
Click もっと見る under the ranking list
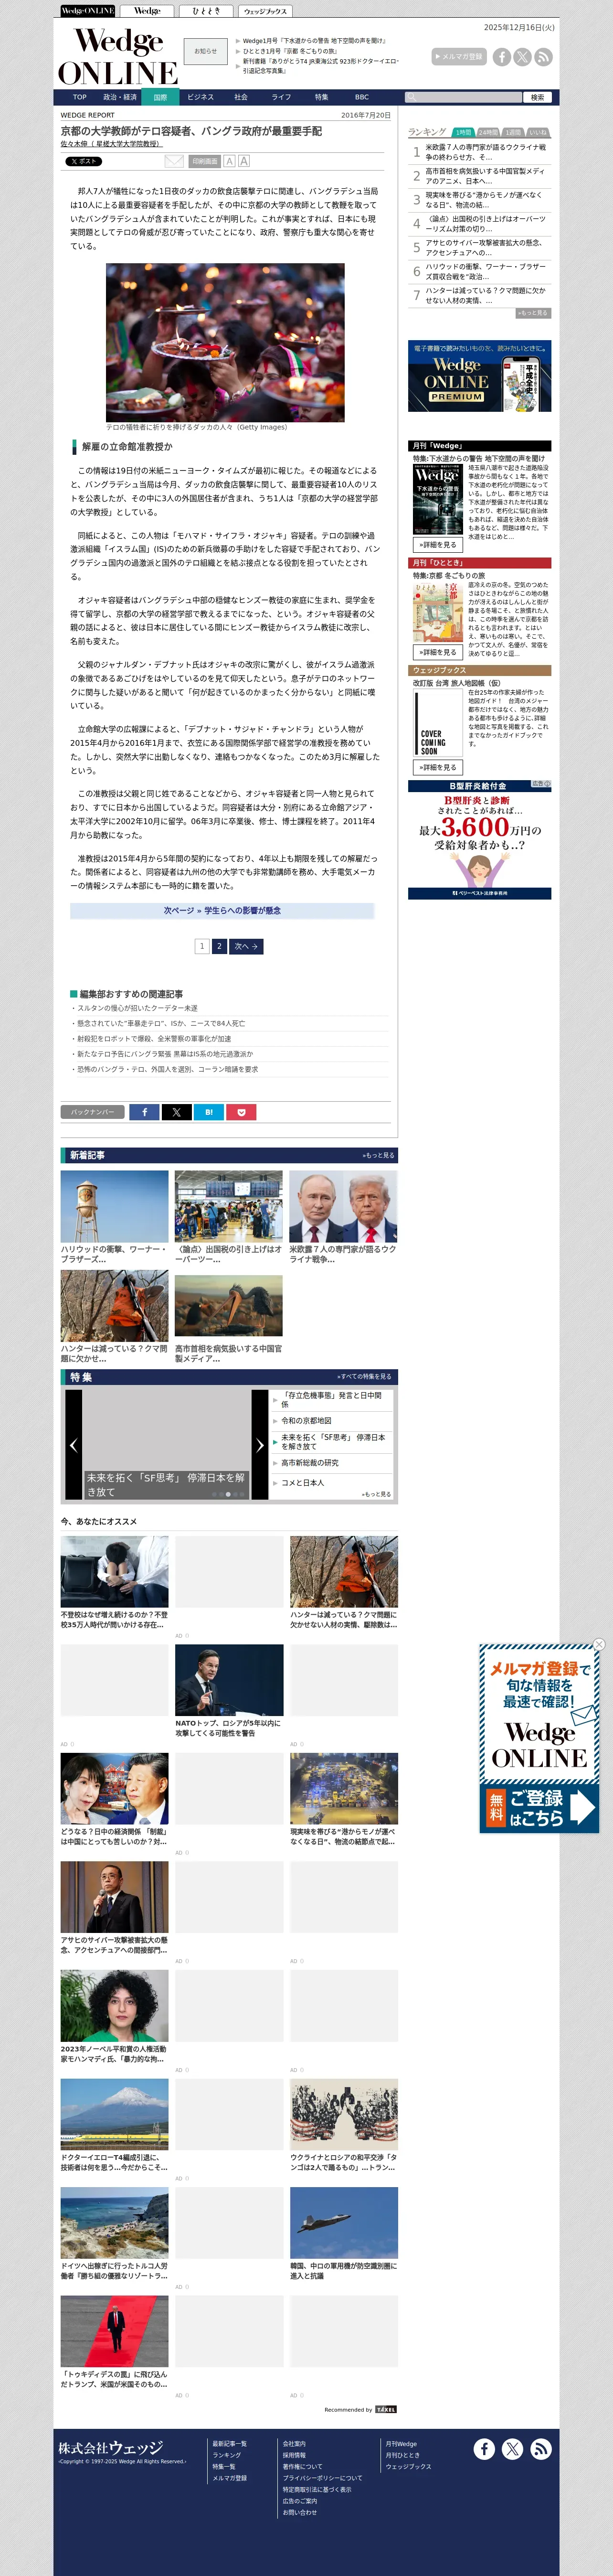coord(533,313)
